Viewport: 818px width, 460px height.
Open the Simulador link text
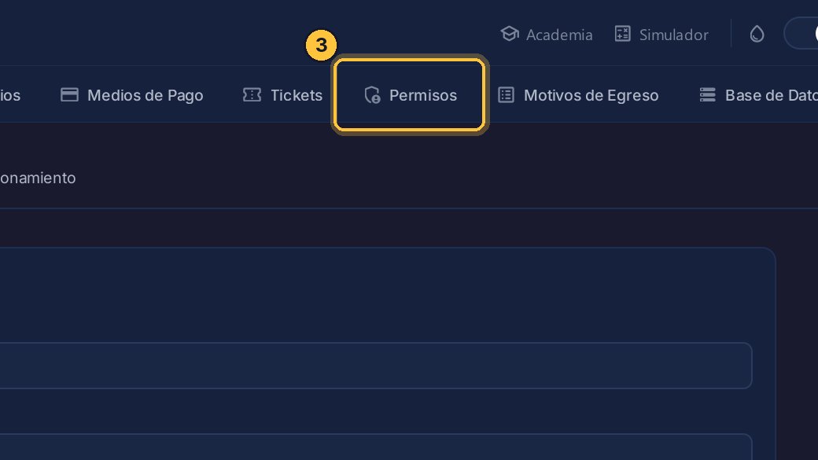tap(674, 35)
